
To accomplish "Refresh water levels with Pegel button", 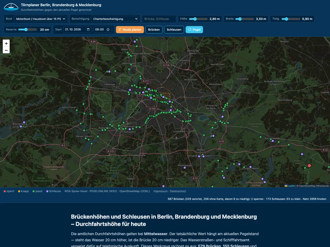I will point(194,30).
